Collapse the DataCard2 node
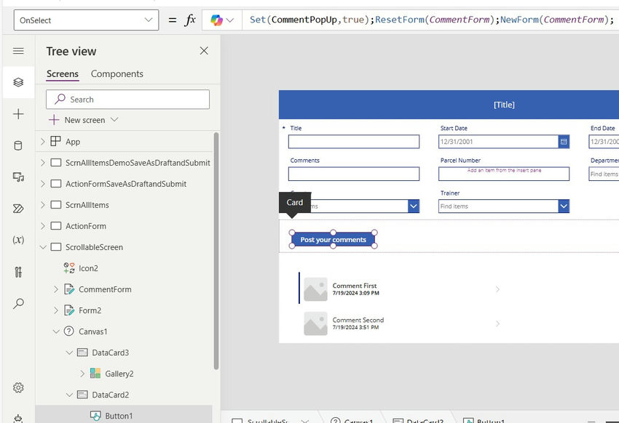 69,395
